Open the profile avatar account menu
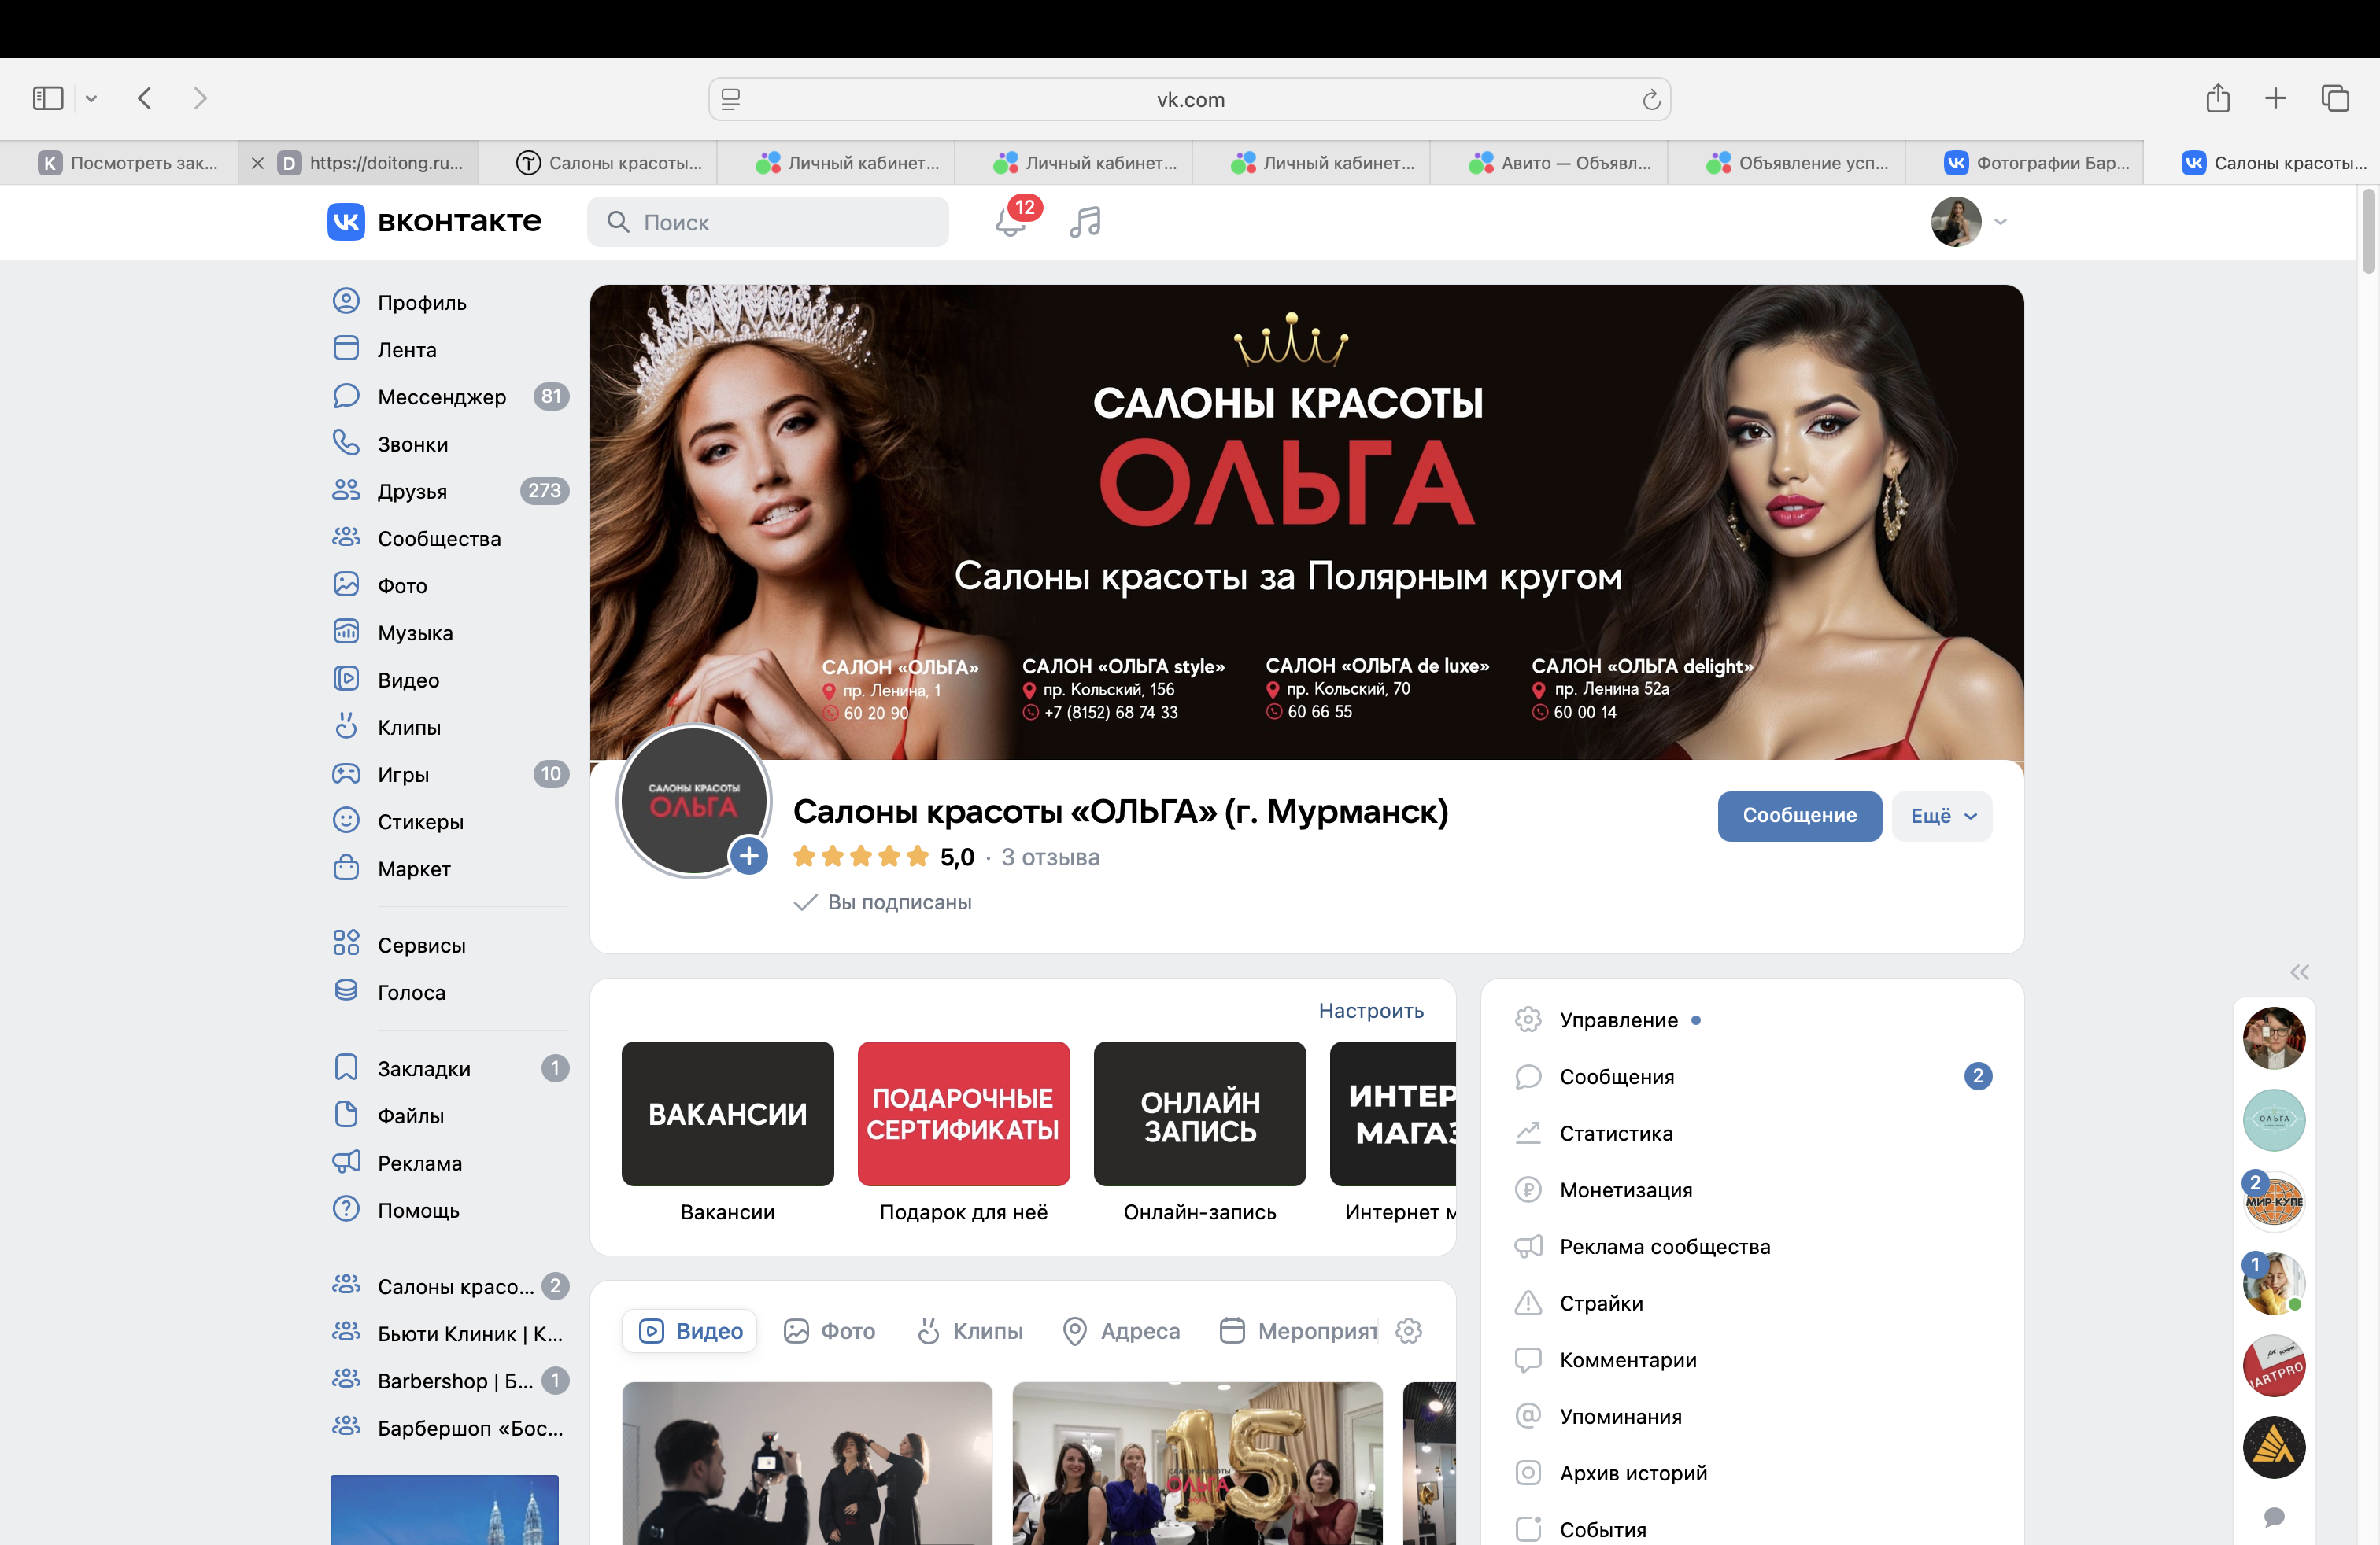The width and height of the screenshot is (2380, 1545). click(x=1968, y=221)
